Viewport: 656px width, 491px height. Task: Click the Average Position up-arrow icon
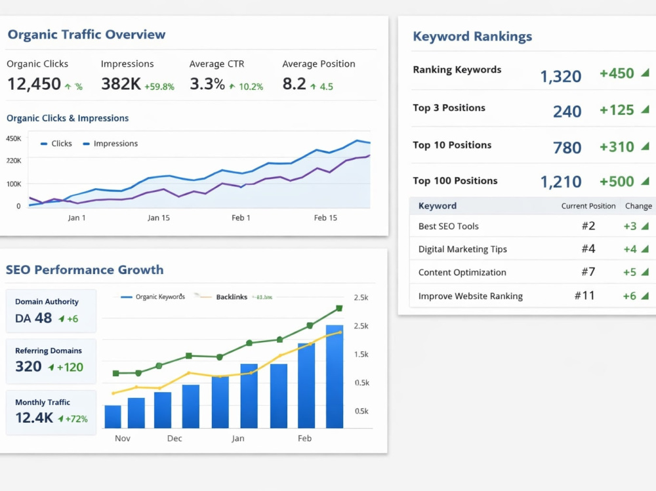(314, 87)
